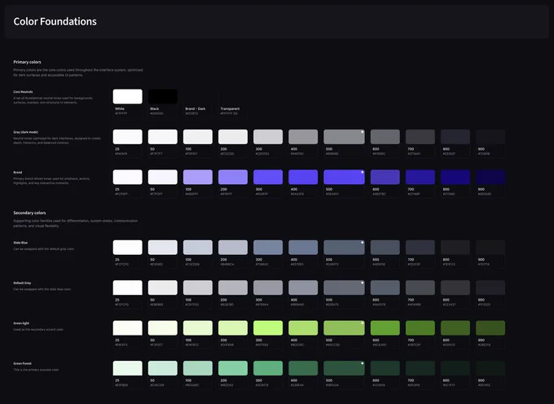Select the Gray (dark mode) 800 swatch
The image size is (554, 404).
[x=455, y=137]
